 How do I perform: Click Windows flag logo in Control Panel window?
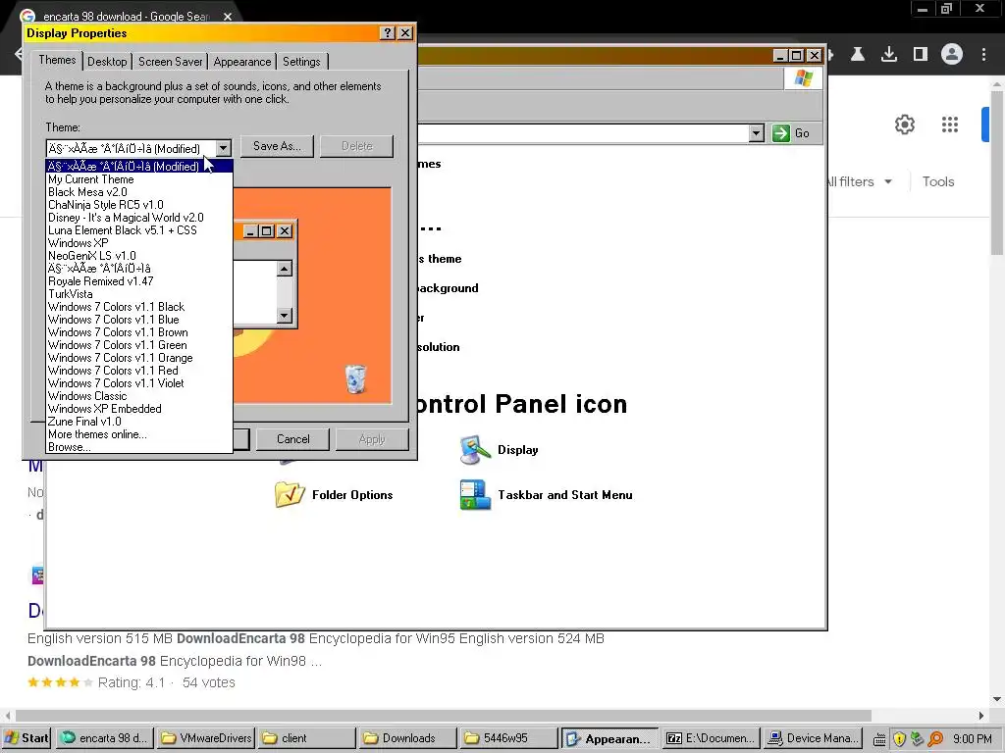803,78
